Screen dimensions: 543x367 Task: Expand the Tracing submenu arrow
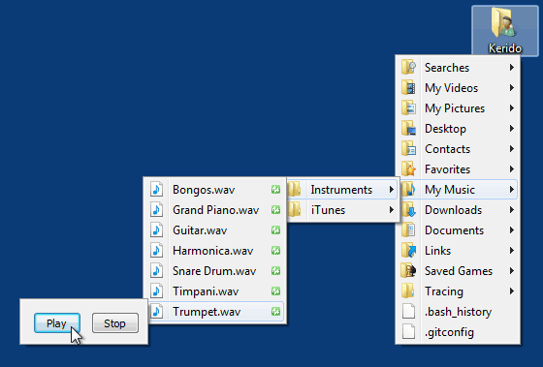point(512,291)
